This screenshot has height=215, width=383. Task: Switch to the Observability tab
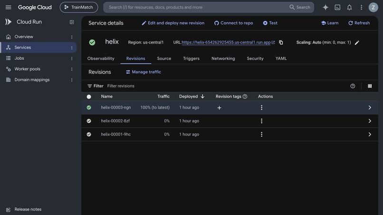pos(101,58)
